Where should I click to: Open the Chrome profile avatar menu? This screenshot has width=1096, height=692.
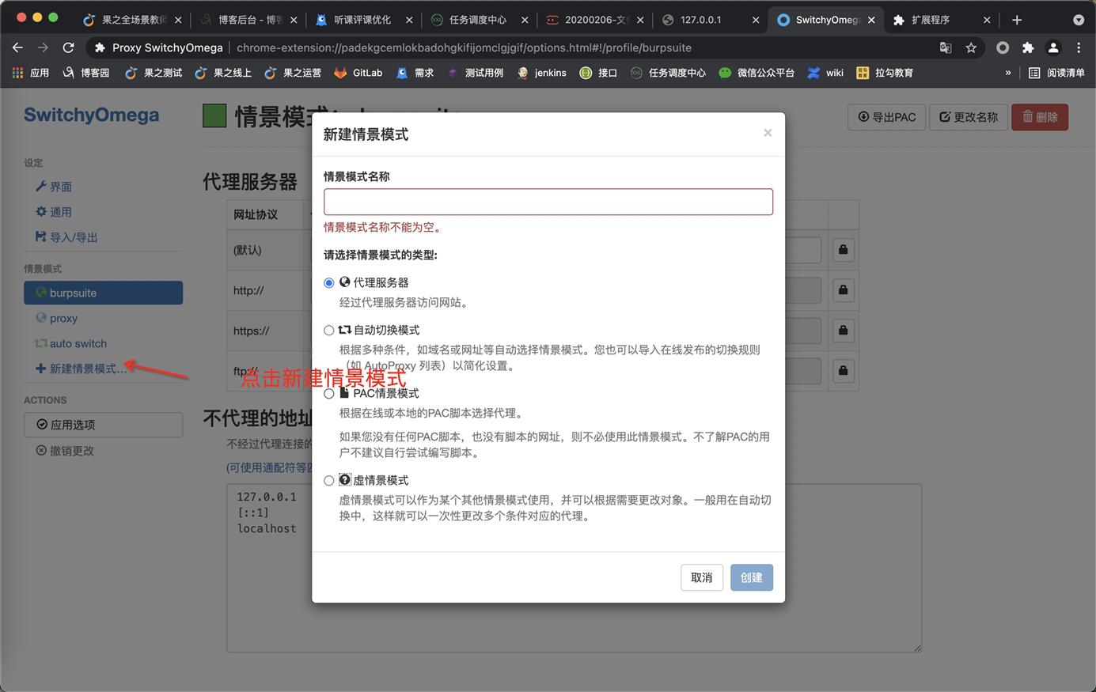1053,47
